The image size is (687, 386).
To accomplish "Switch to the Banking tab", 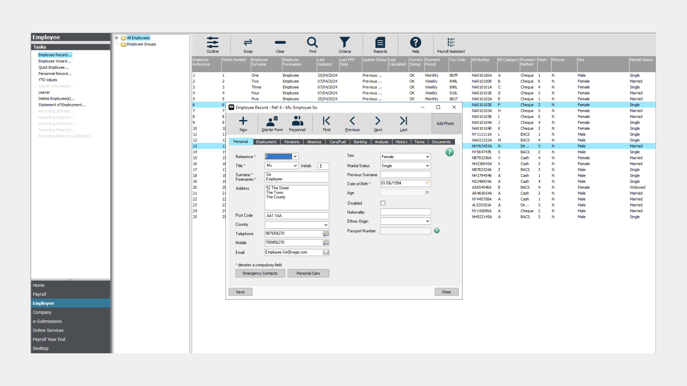I will coord(360,142).
